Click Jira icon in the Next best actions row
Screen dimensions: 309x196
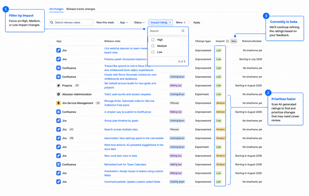pos(58,147)
